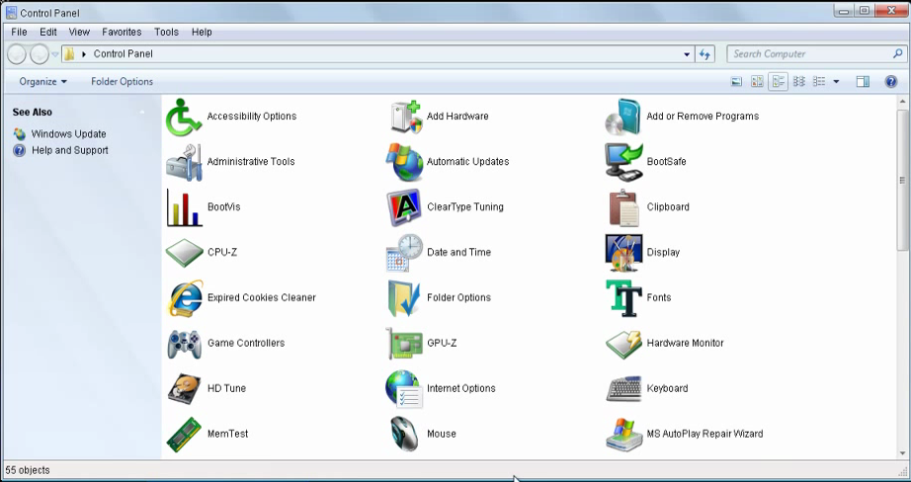The width and height of the screenshot is (911, 482).
Task: Select the HD Tune hard disk icon
Action: (x=184, y=388)
